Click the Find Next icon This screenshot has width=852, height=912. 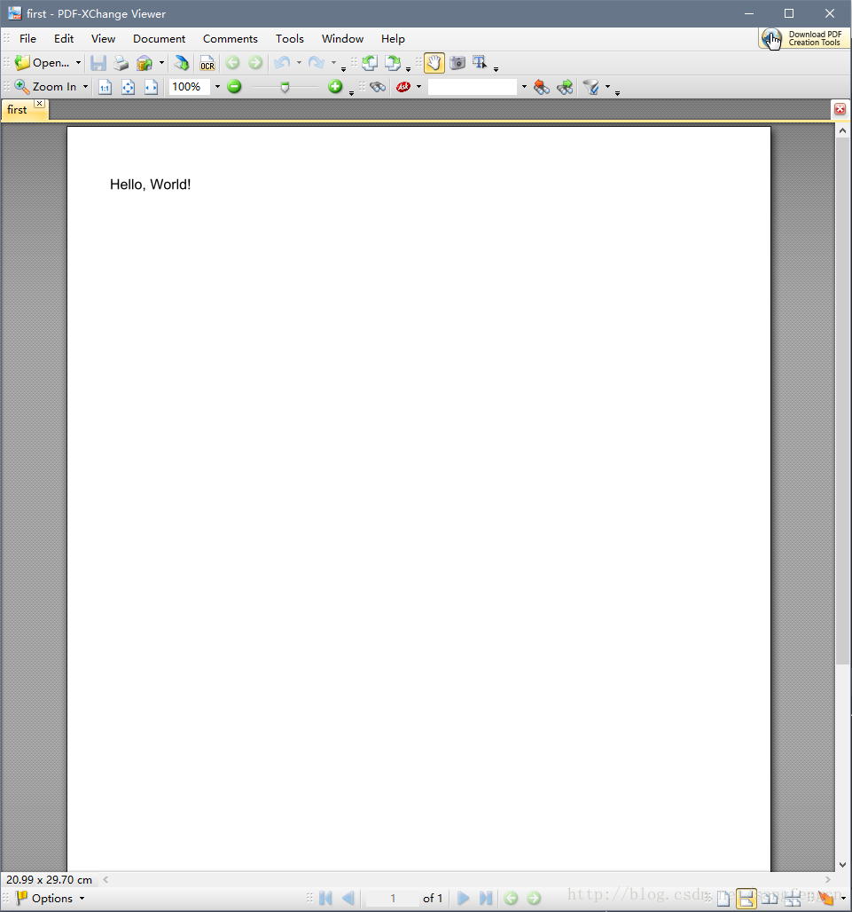565,87
